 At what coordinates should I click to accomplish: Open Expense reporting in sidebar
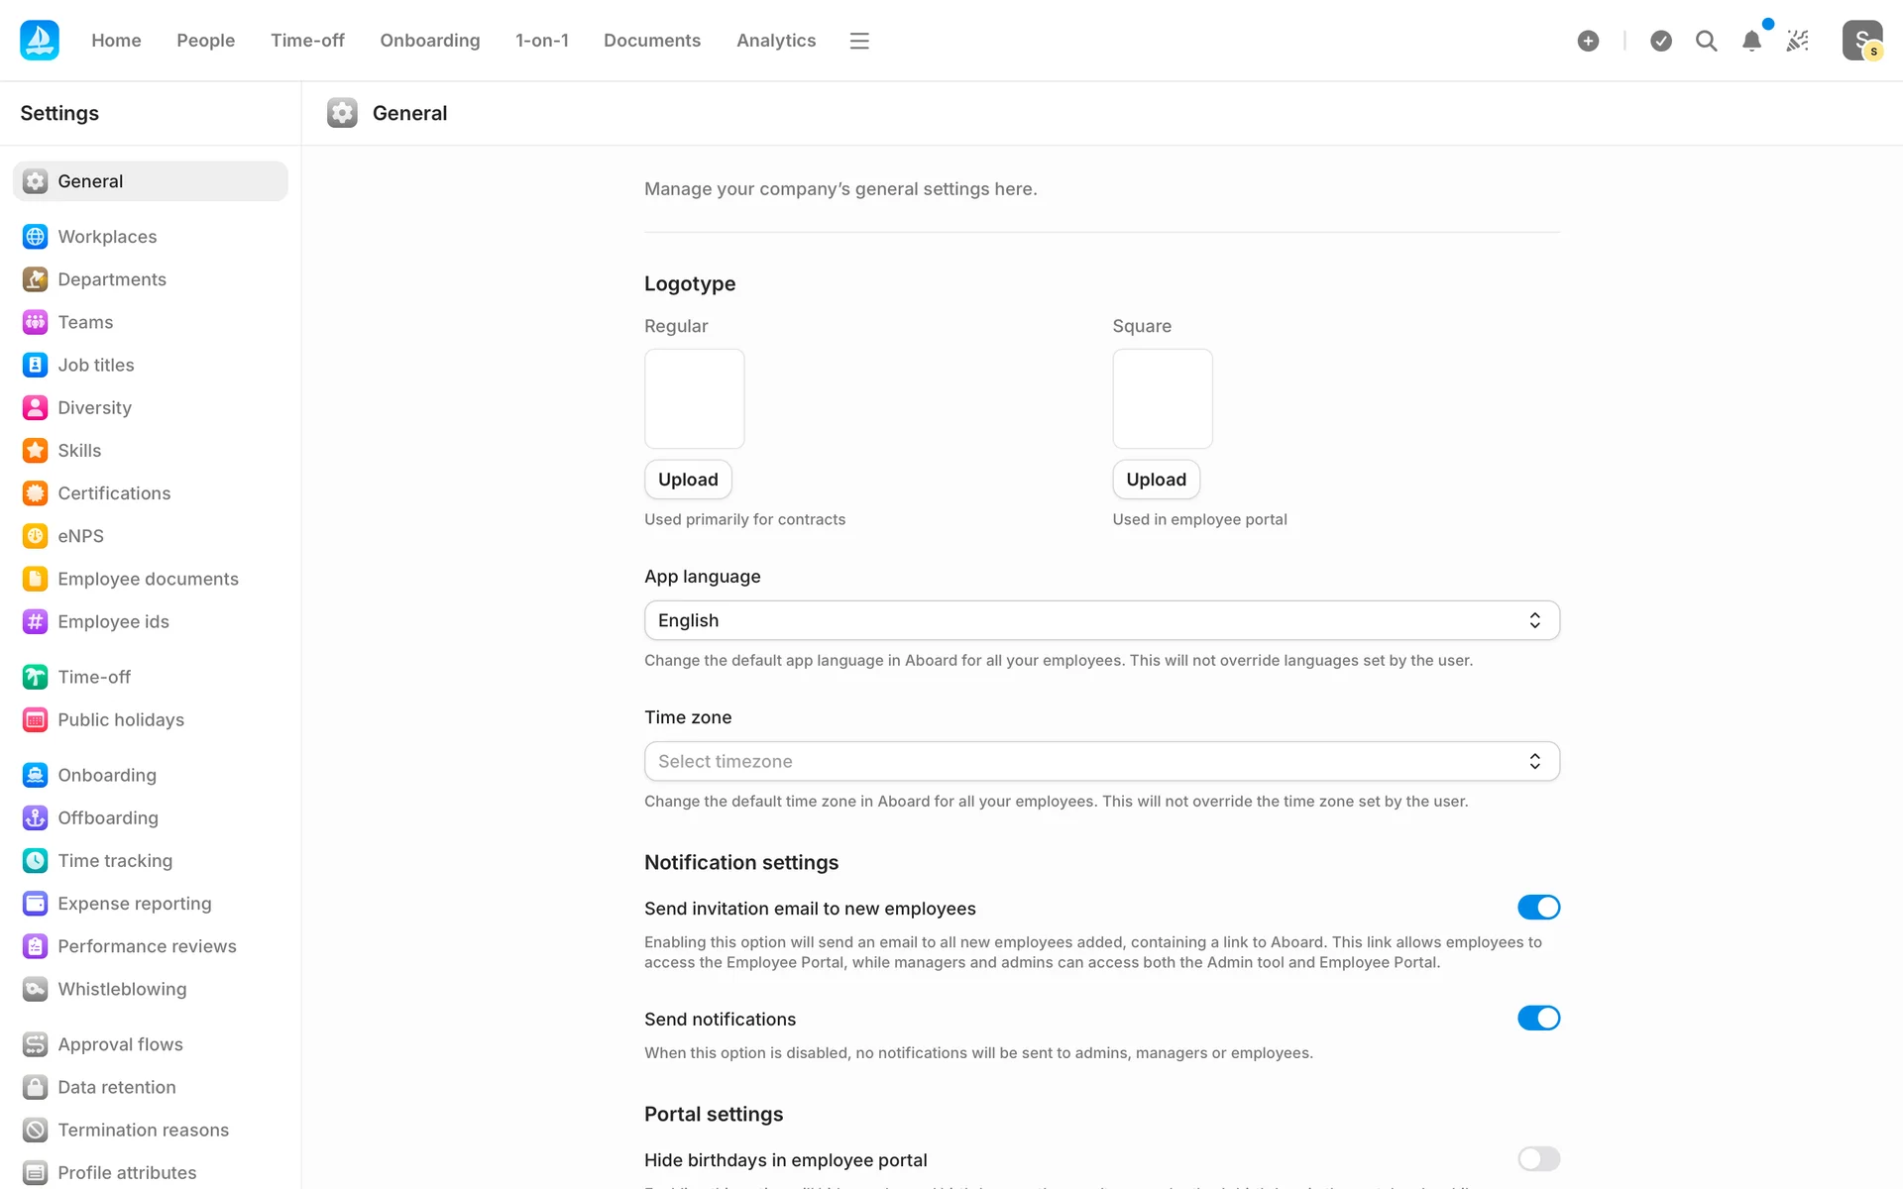(x=134, y=904)
